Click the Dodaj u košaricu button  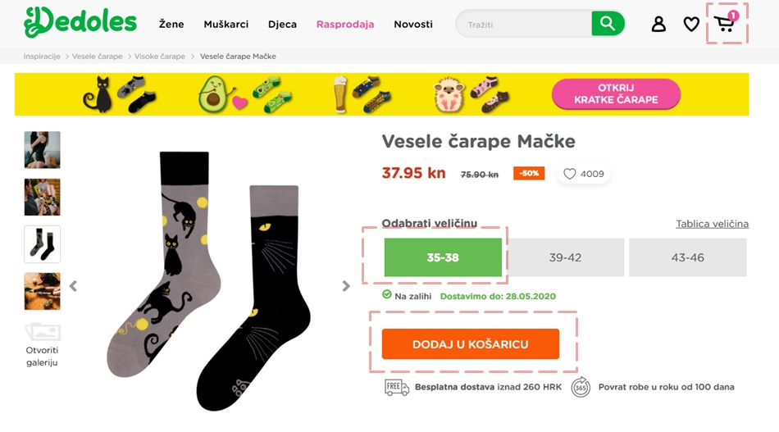(471, 343)
